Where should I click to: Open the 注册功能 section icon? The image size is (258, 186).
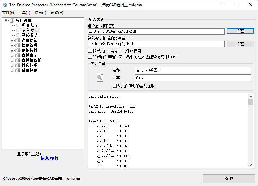click(x=17, y=40)
